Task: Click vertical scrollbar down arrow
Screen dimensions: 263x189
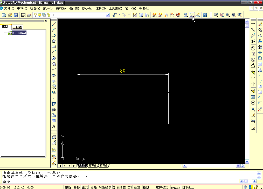Action: tap(247, 162)
